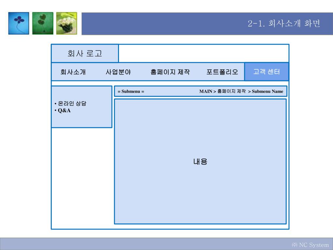Open the 회사소개 menu item

[x=73, y=72]
